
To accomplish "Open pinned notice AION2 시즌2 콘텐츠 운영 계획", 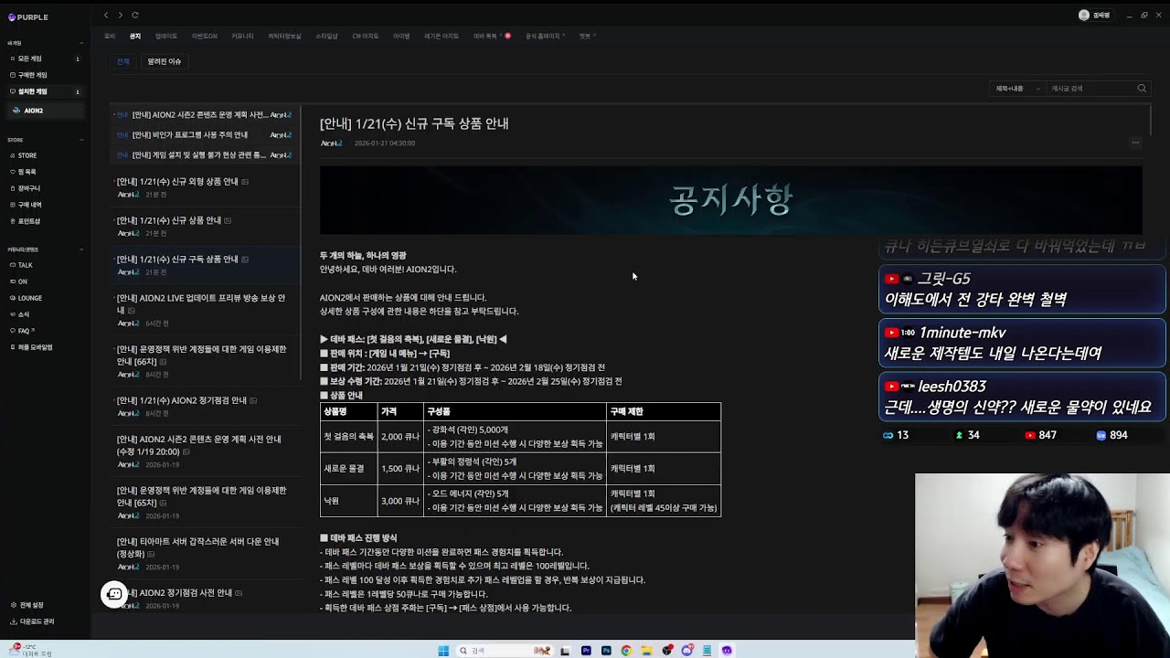I will tap(205, 115).
